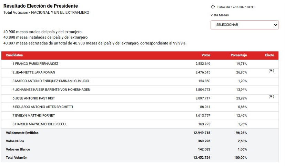
Task: Click the refresh data icon
Action: [213, 7]
